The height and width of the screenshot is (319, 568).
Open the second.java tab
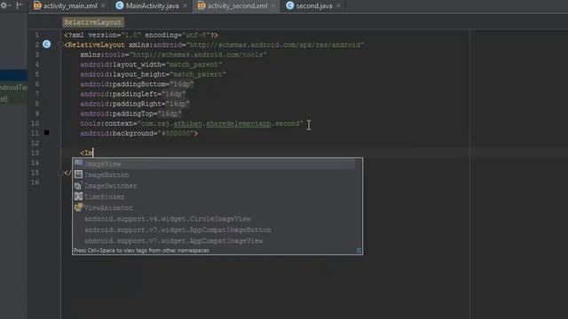pos(314,6)
